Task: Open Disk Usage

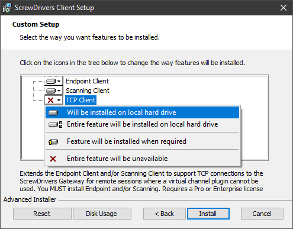Action: pyautogui.click(x=102, y=214)
